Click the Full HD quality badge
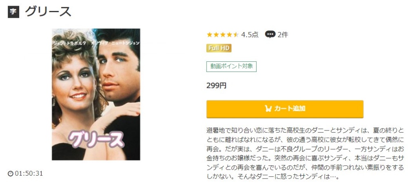The height and width of the screenshot is (185, 408). coord(219,48)
